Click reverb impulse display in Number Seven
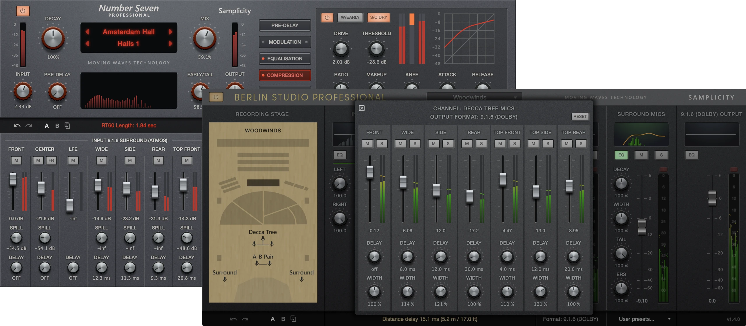This screenshot has height=326, width=746. 129,91
